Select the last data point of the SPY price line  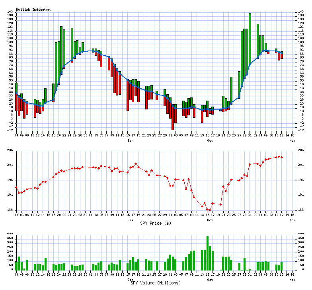point(282,157)
